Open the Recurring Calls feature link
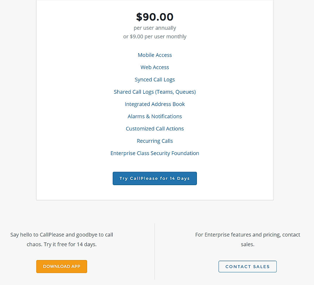 [155, 141]
